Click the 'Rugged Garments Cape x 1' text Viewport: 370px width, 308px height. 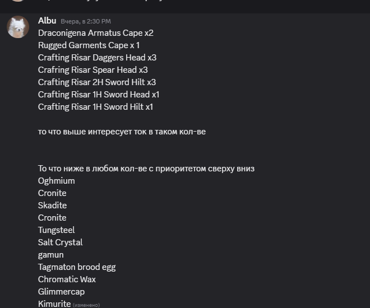tap(89, 45)
